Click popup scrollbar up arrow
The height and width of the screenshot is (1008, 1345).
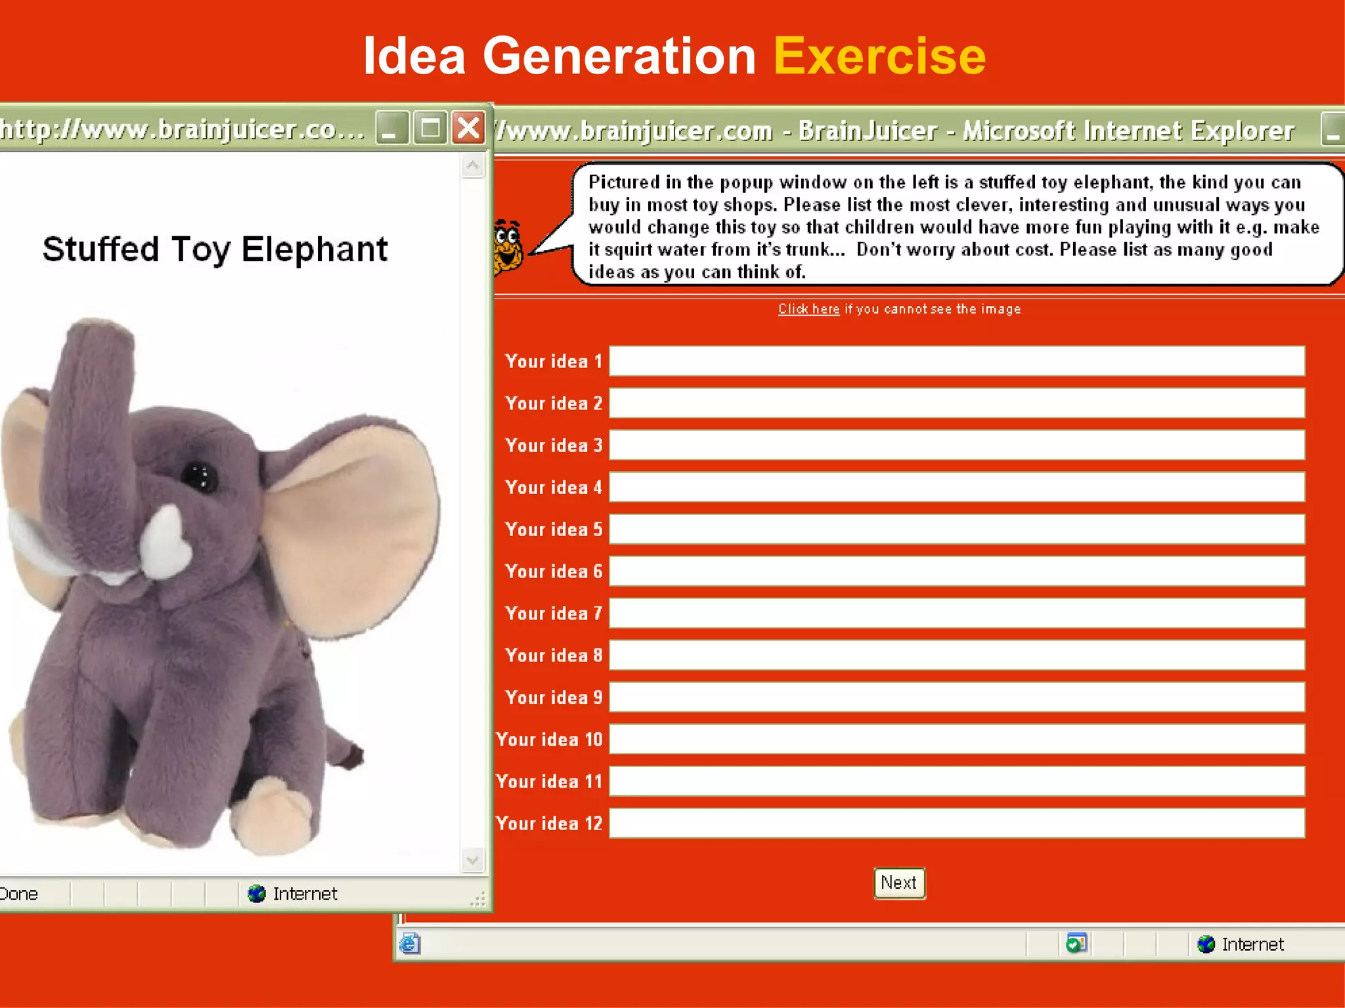pyautogui.click(x=473, y=165)
